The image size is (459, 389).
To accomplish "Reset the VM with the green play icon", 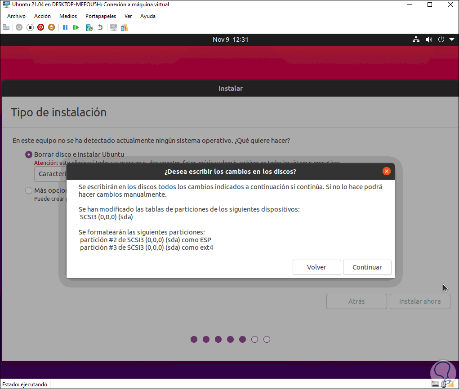I will click(76, 27).
